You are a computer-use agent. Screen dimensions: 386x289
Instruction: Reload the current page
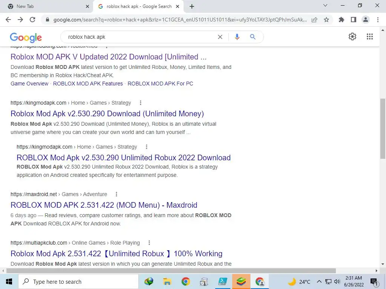tap(32, 20)
